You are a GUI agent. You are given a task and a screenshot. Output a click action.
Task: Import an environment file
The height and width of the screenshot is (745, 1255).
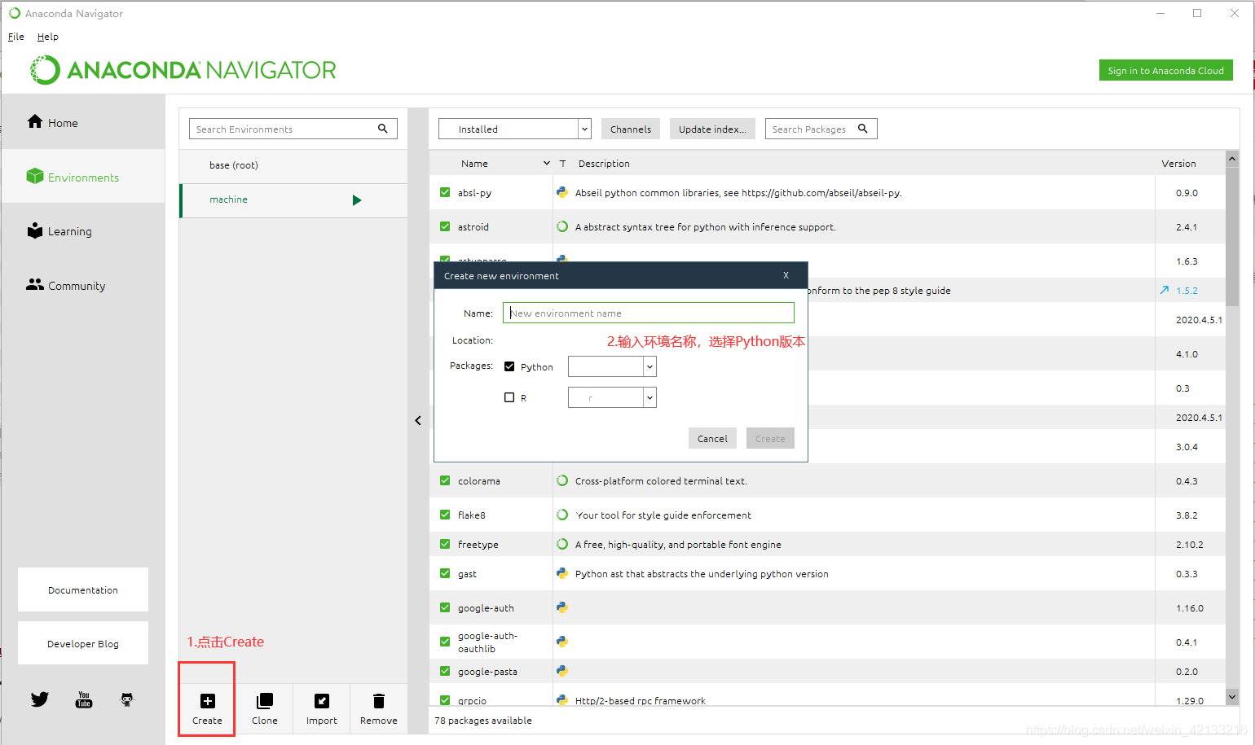pyautogui.click(x=322, y=708)
